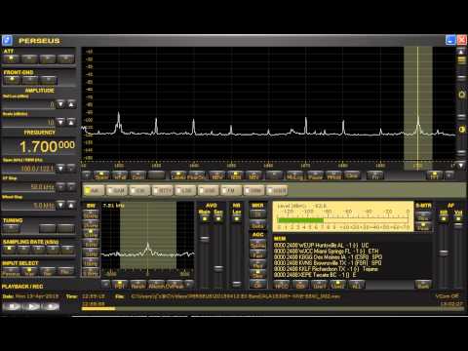Show the Spect spectrum view
The width and height of the screenshot is (468, 351).
click(x=101, y=175)
